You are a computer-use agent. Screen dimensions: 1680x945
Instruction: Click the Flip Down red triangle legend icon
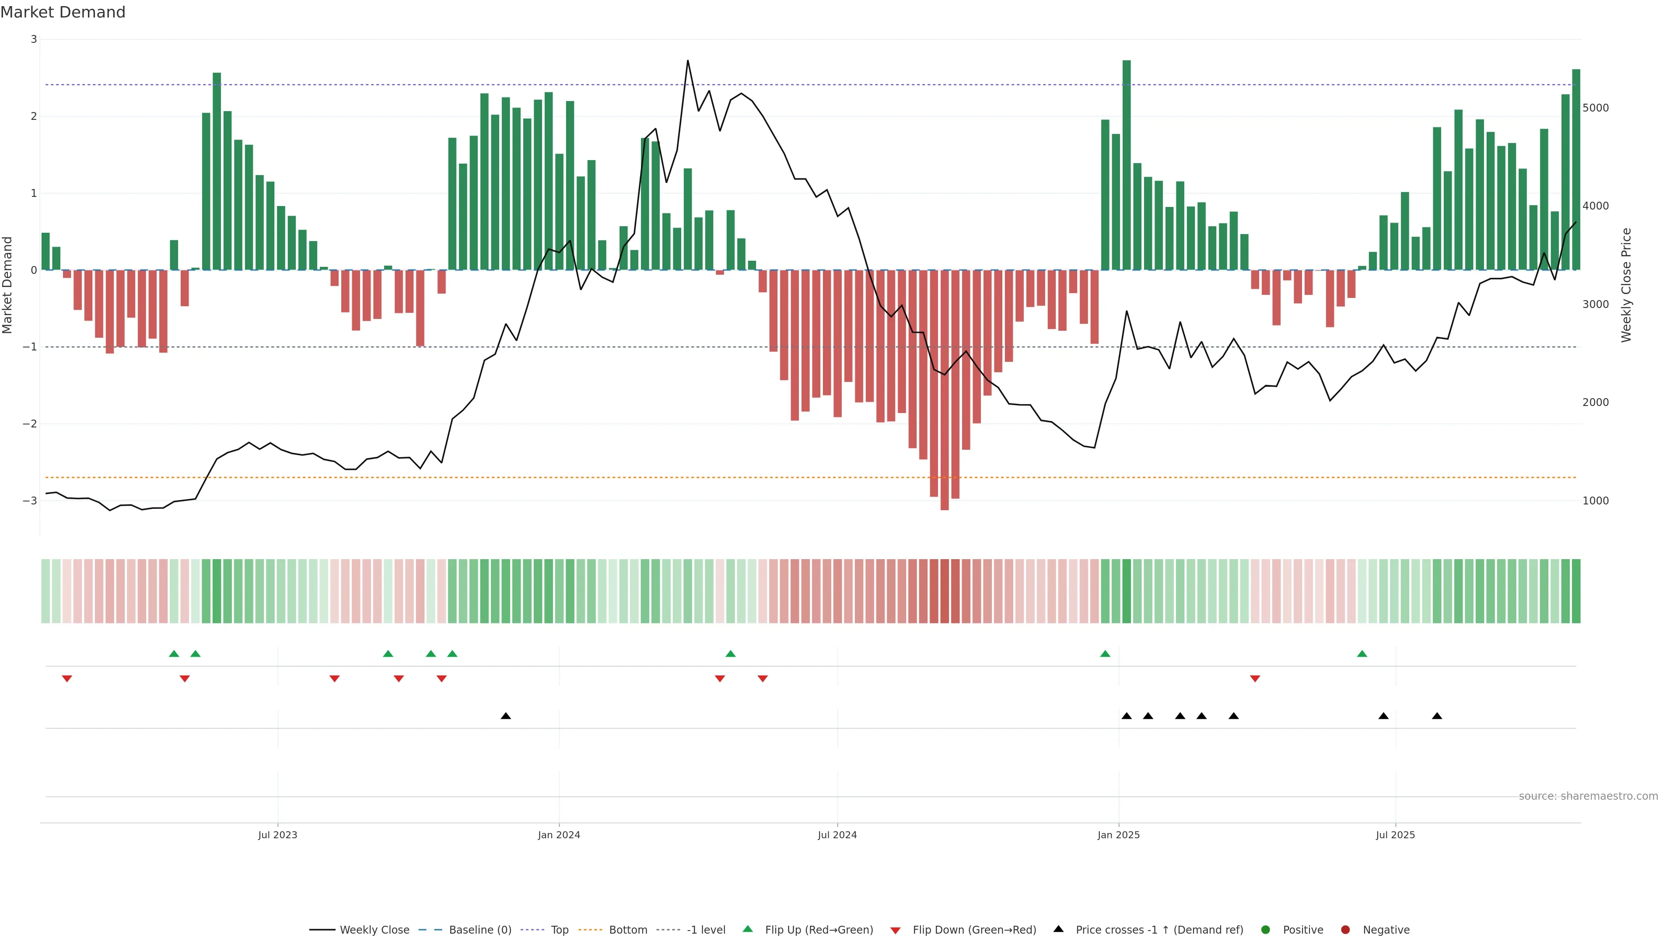(x=896, y=930)
